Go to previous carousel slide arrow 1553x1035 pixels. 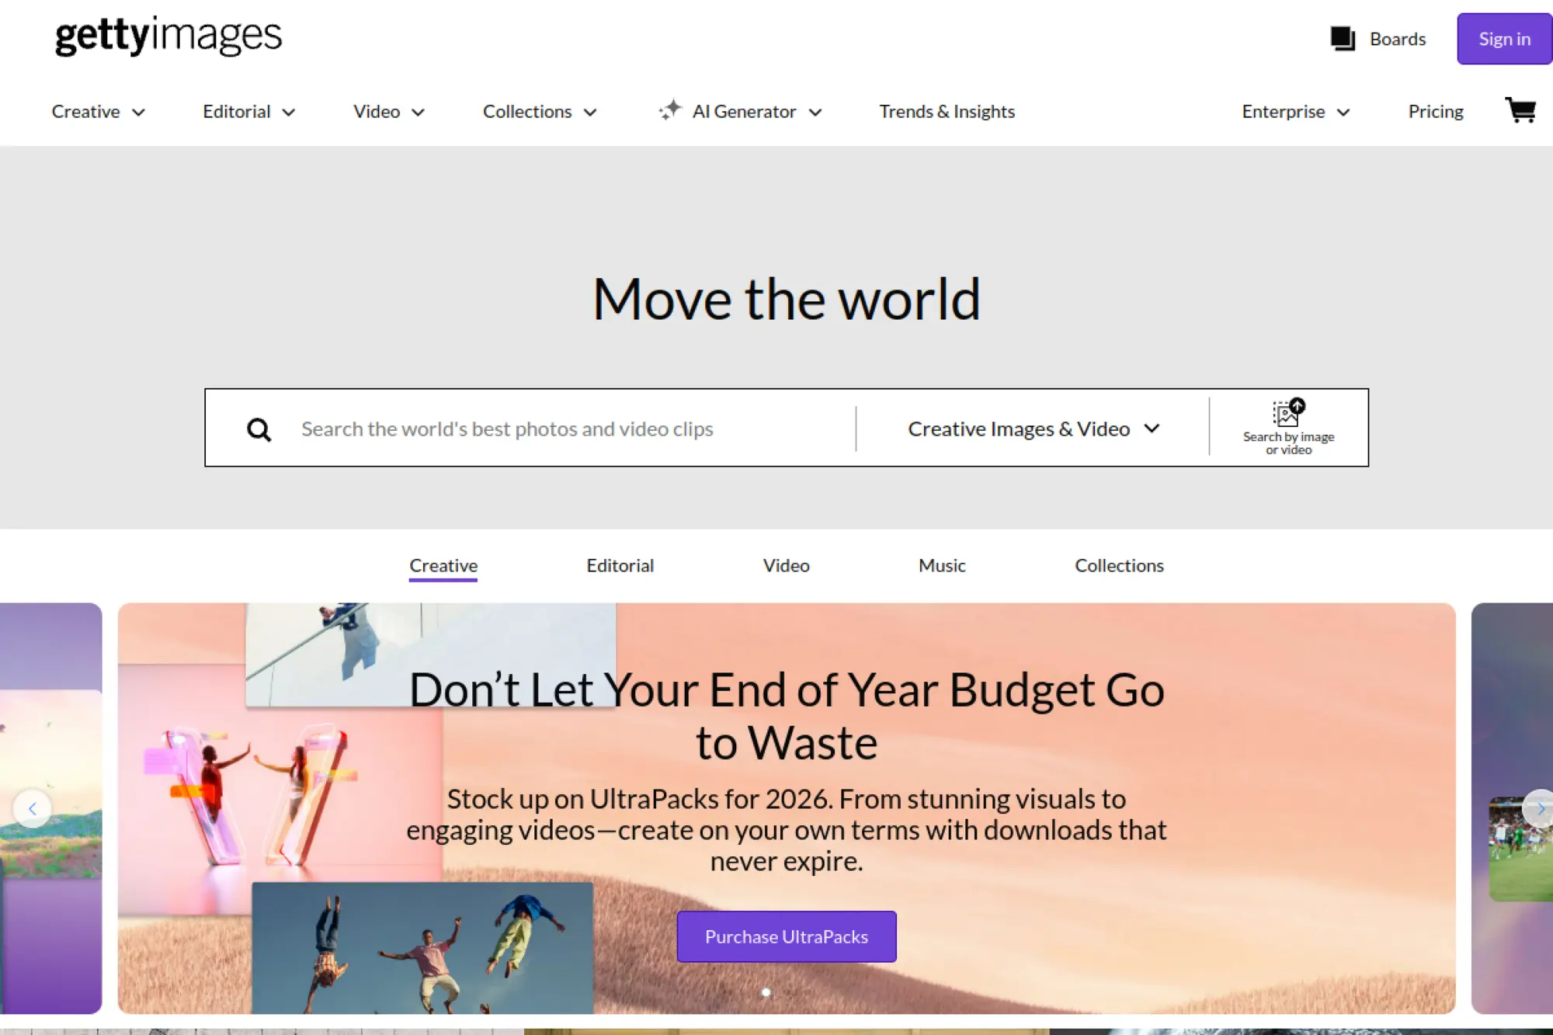33,808
